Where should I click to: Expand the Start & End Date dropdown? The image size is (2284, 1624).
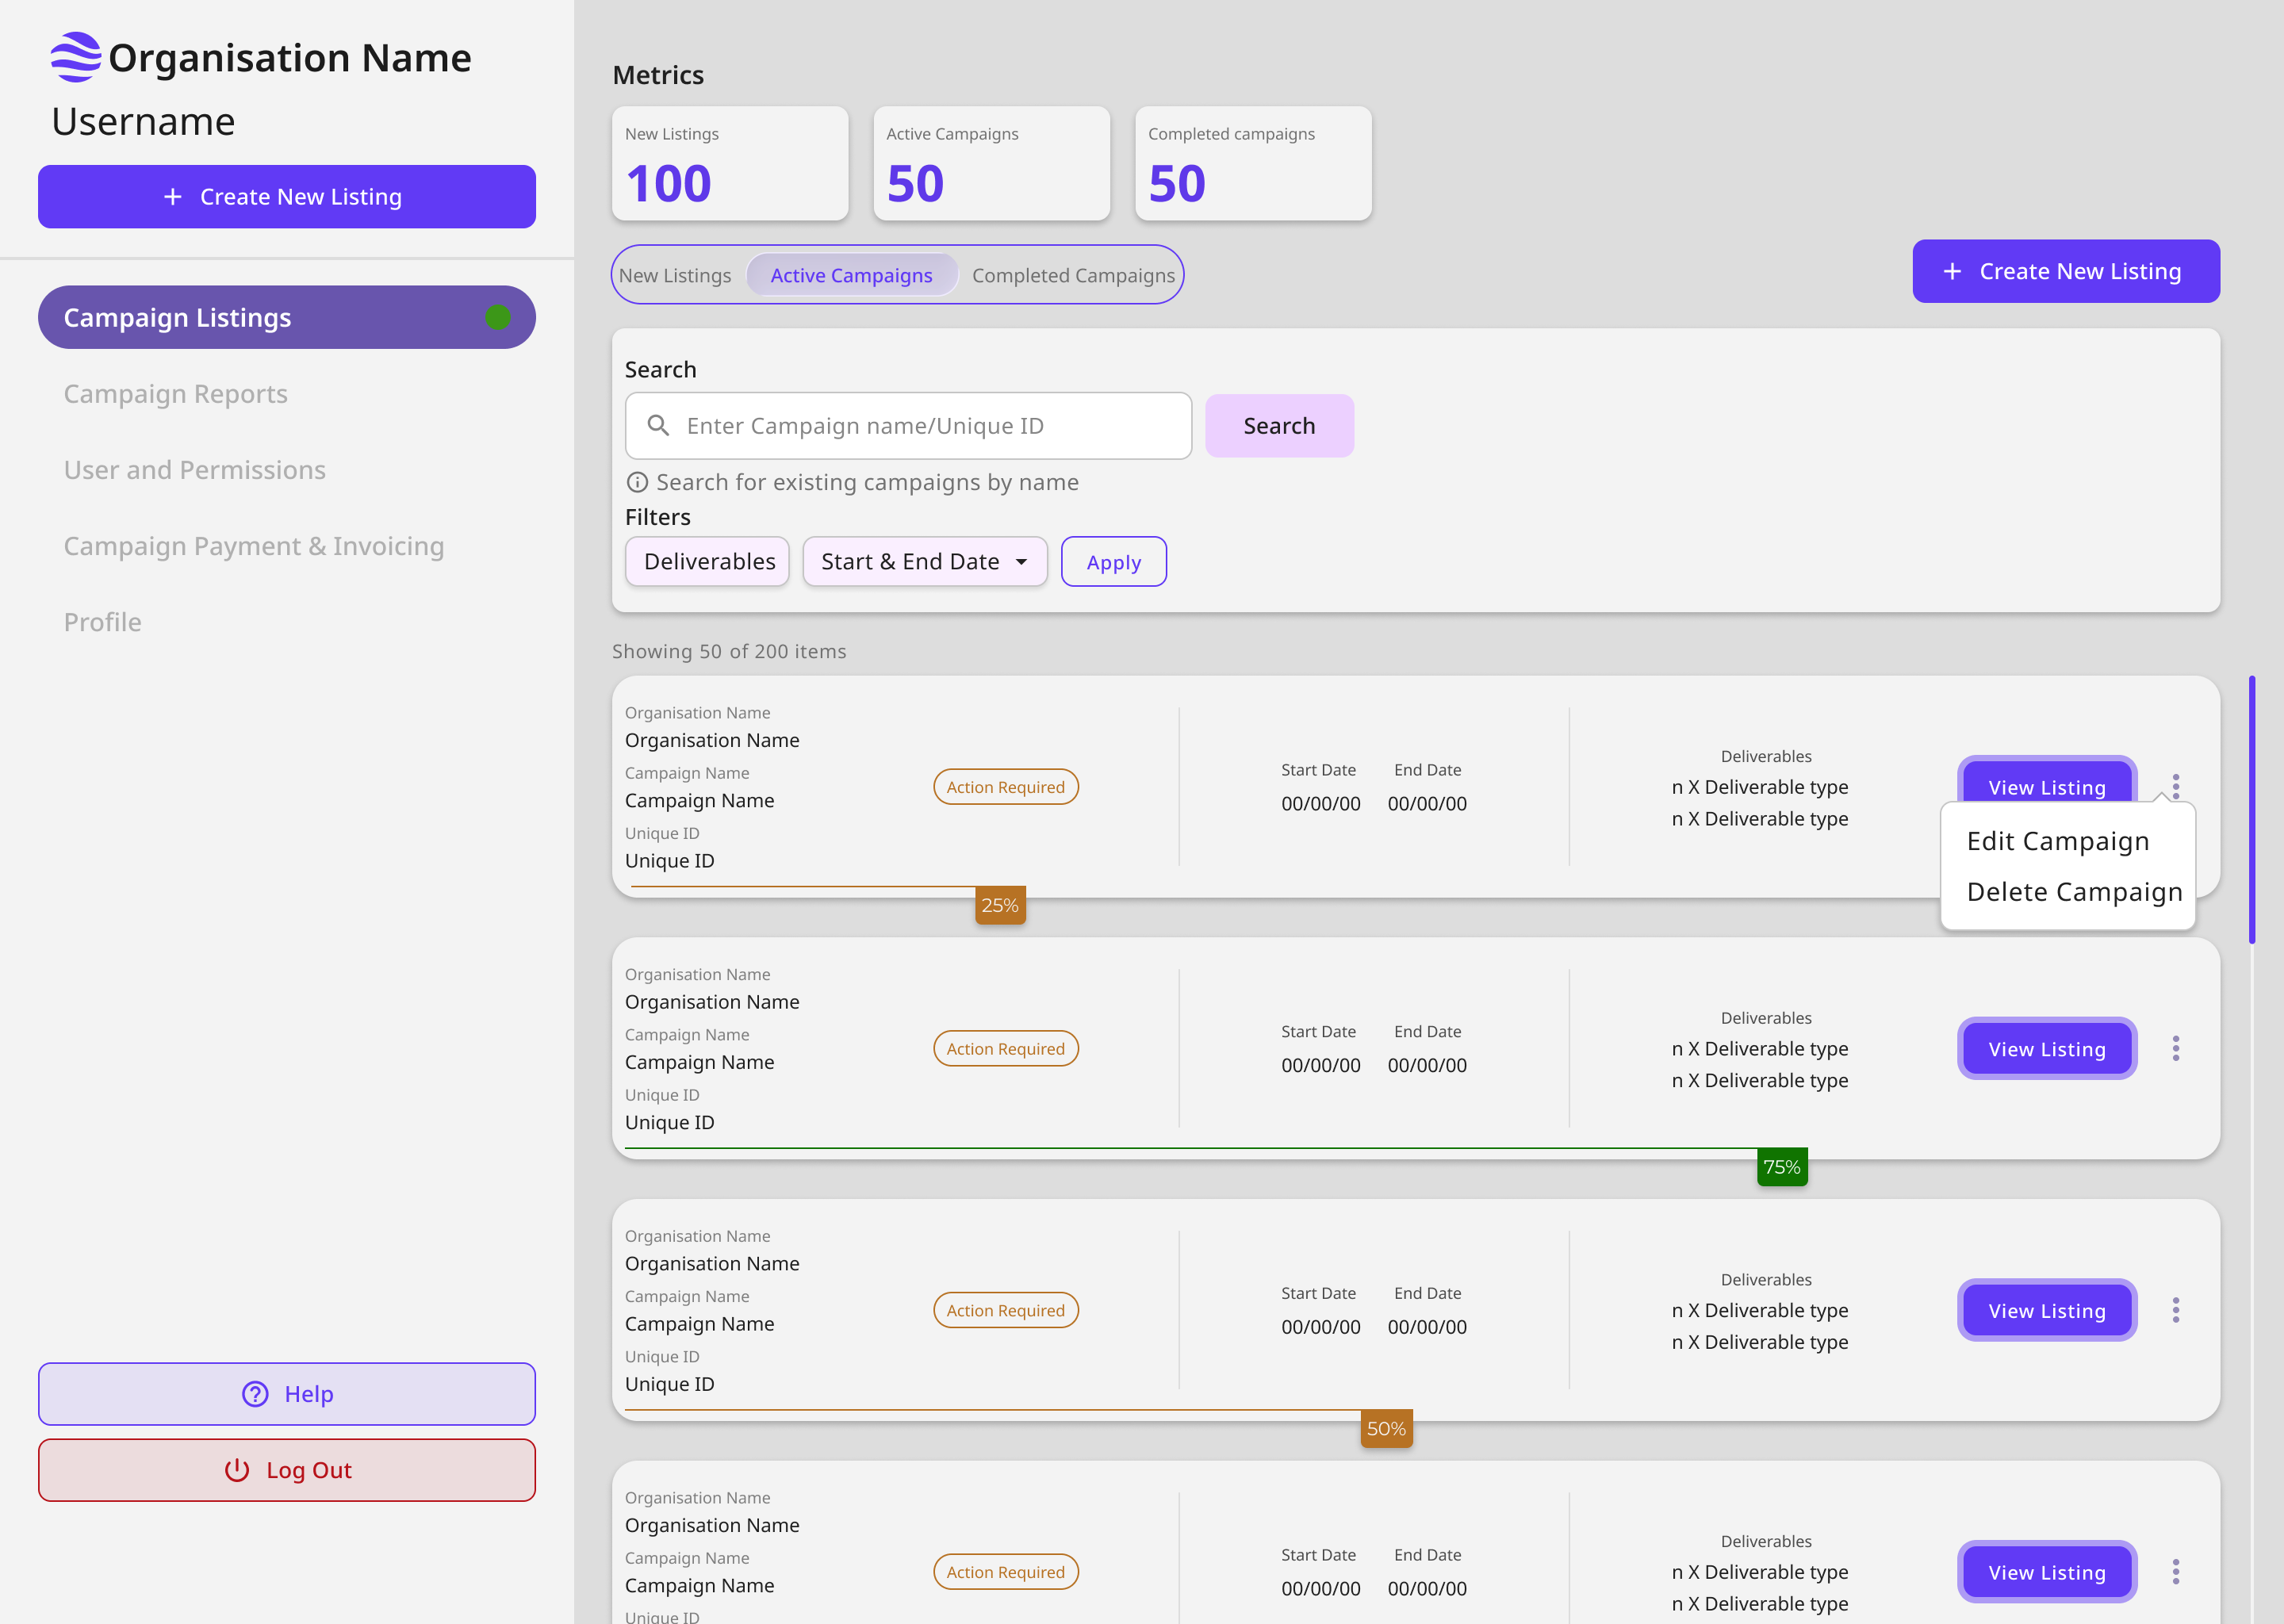pos(925,561)
